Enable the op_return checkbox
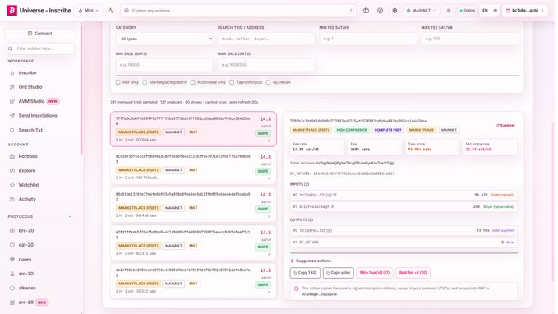 (268, 82)
